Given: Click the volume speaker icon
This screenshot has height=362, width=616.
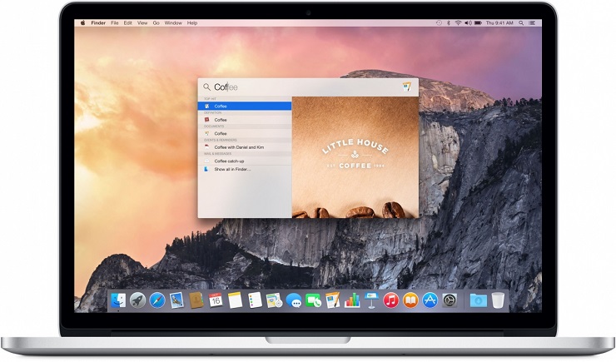Looking at the screenshot, I should (x=468, y=23).
